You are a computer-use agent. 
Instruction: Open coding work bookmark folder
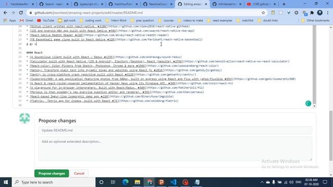tap(91, 20)
